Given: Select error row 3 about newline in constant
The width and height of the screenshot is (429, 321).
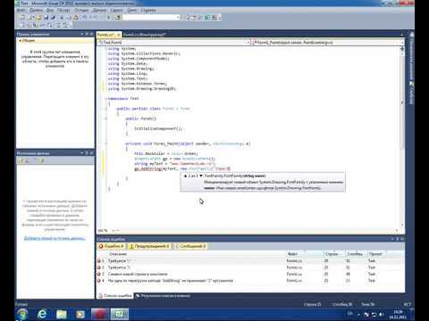Looking at the screenshot, I should (250, 274).
